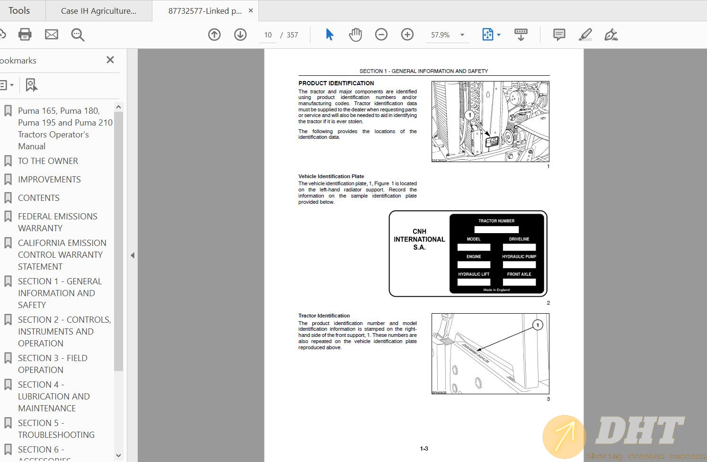Screen dimensions: 707x462
Task: Choose the arrow Selection tool
Action: click(329, 35)
